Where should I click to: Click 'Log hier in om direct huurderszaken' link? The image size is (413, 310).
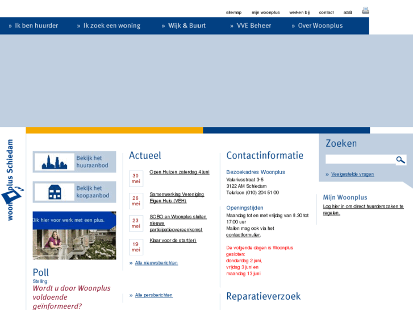[x=363, y=210]
